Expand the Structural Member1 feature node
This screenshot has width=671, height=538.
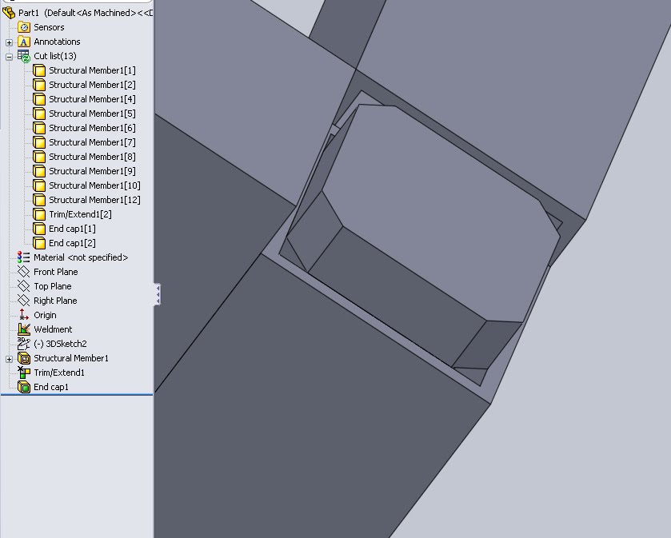point(9,359)
